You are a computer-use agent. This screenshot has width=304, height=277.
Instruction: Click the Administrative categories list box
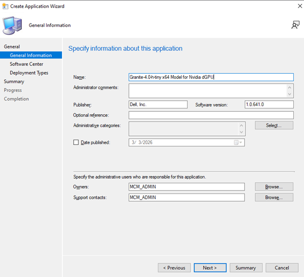pyautogui.click(x=187, y=129)
